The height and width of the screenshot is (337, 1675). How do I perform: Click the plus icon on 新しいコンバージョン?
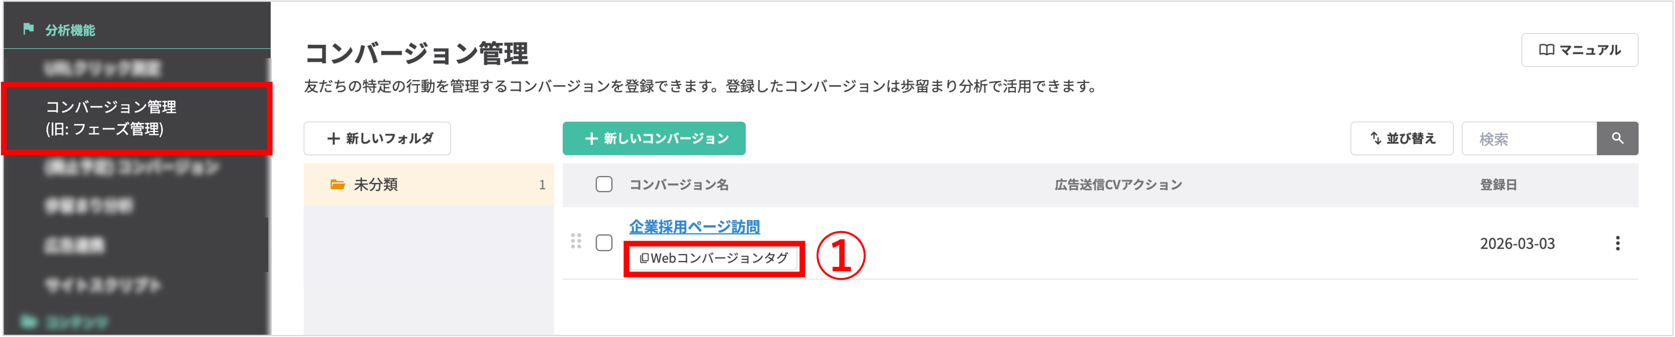[x=592, y=138]
